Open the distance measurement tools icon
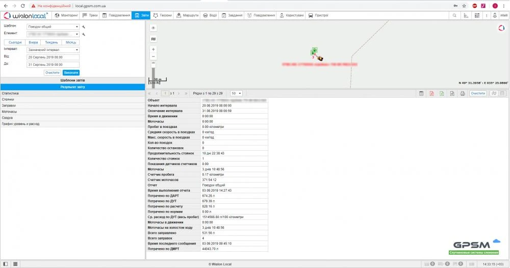The image size is (510, 268). click(465, 16)
